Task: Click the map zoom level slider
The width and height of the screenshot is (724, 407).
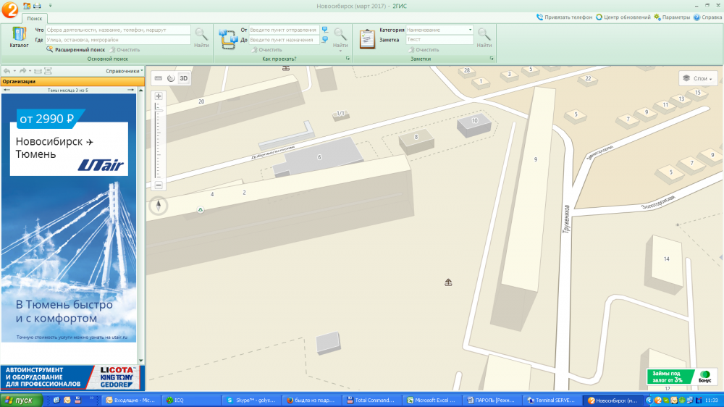Action: pyautogui.click(x=159, y=141)
